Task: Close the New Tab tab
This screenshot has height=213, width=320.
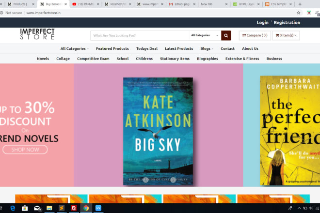Action: [x=226, y=4]
